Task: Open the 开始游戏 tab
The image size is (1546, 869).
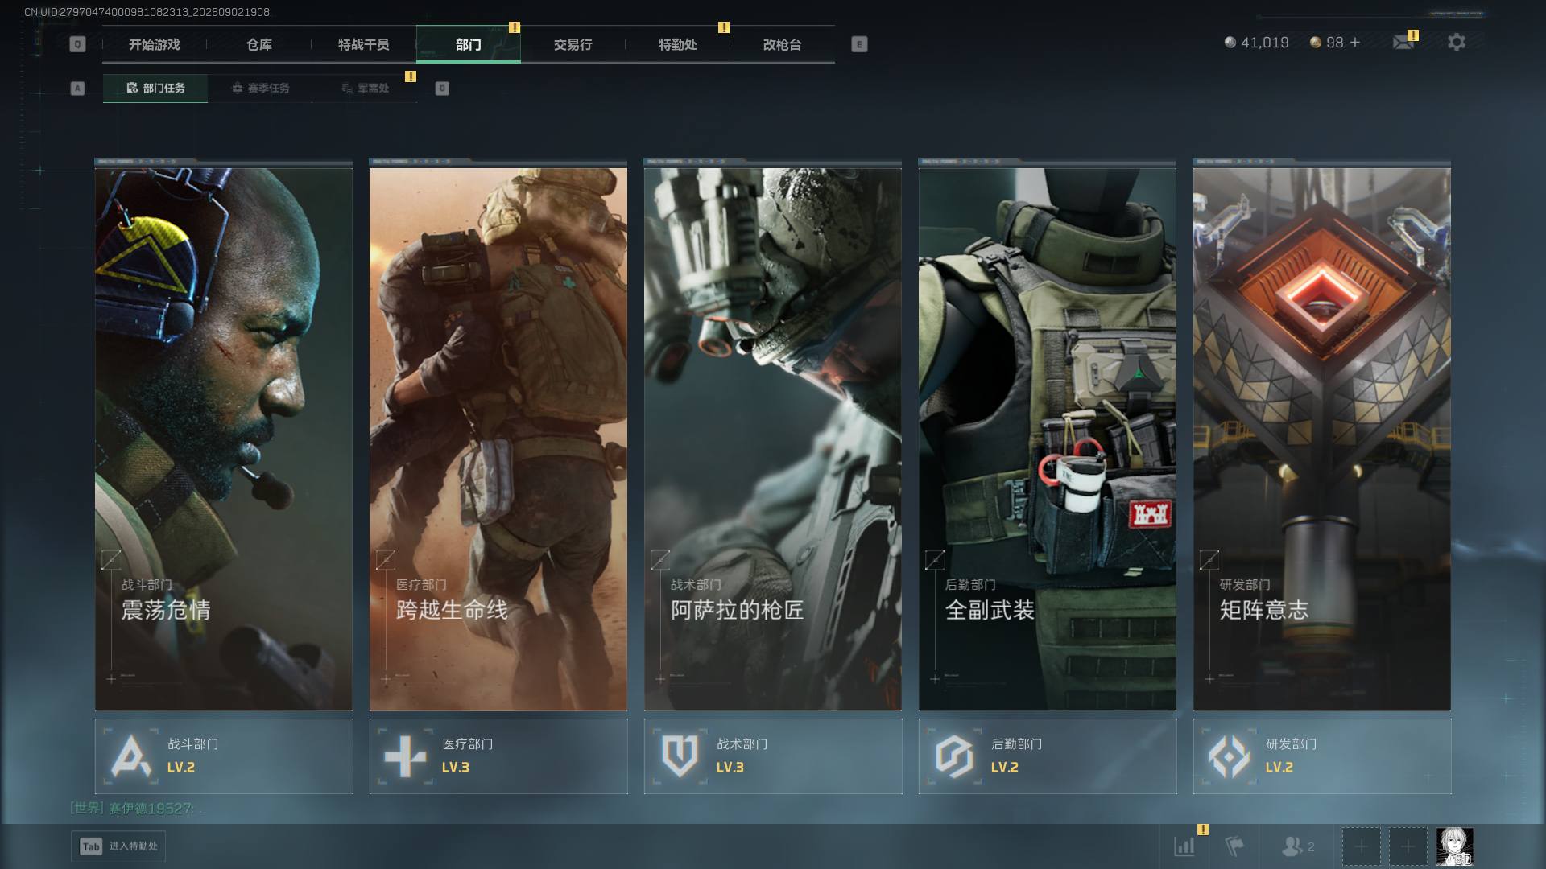Action: (155, 45)
